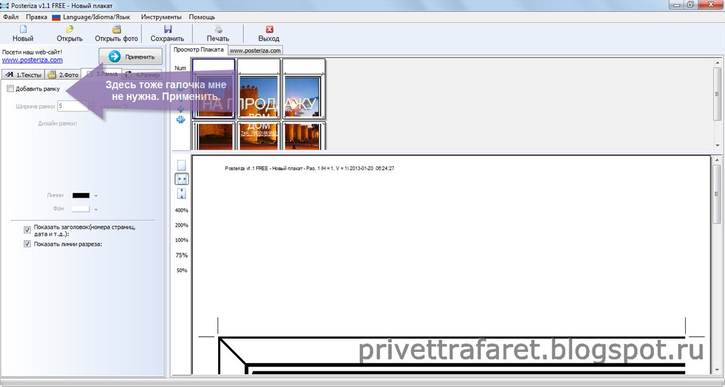The height and width of the screenshot is (387, 725).
Task: Select the bottom-right poster page thumbnail
Action: (x=304, y=135)
